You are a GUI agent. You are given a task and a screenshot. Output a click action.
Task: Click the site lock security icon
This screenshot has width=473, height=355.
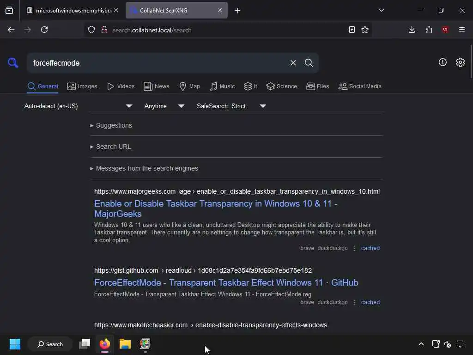coord(104,30)
